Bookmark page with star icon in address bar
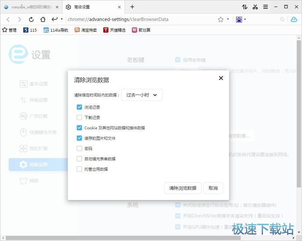The height and width of the screenshot is (241, 302). (x=221, y=19)
